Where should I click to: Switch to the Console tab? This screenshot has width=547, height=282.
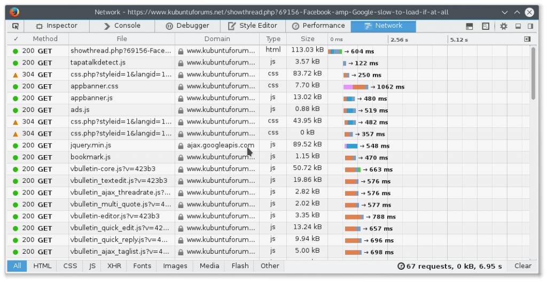[122, 26]
